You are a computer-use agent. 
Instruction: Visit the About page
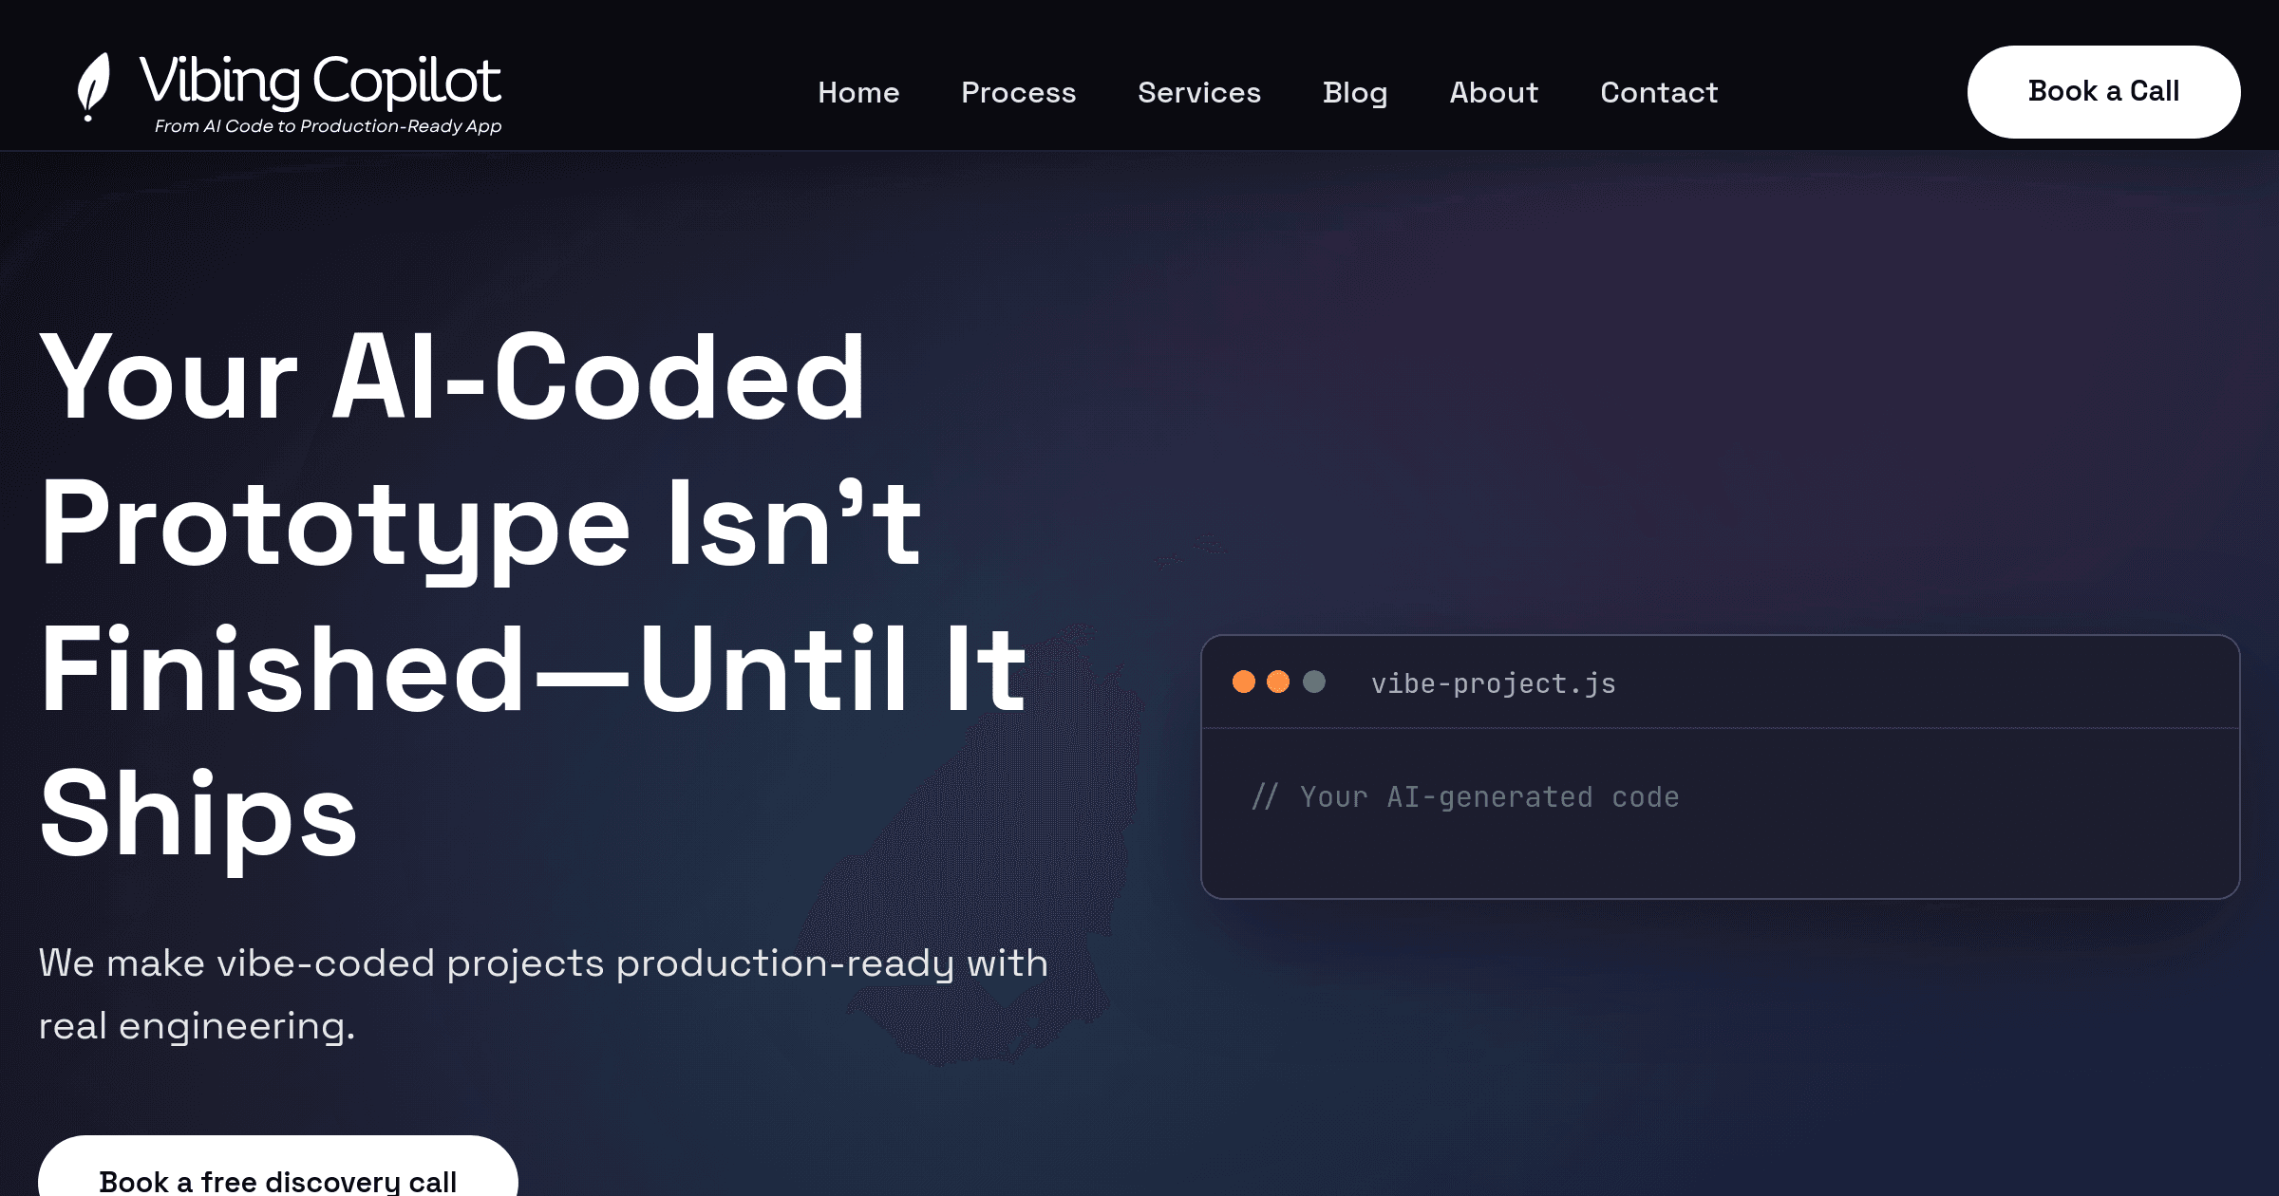coord(1494,92)
